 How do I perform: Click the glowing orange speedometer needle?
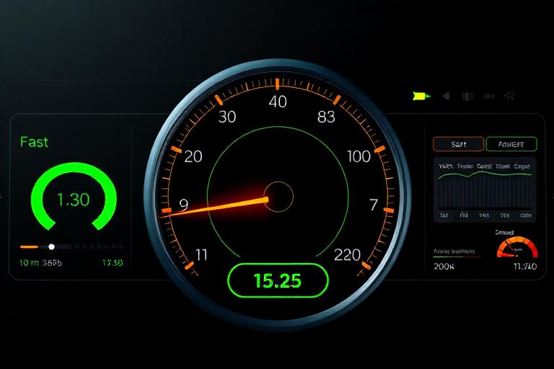tap(216, 207)
